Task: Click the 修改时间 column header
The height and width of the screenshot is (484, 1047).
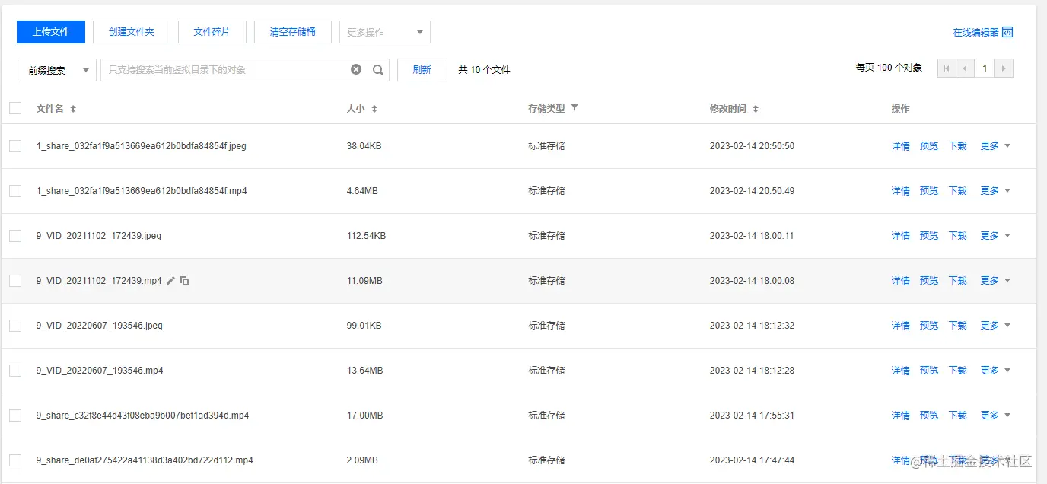Action: (x=728, y=109)
